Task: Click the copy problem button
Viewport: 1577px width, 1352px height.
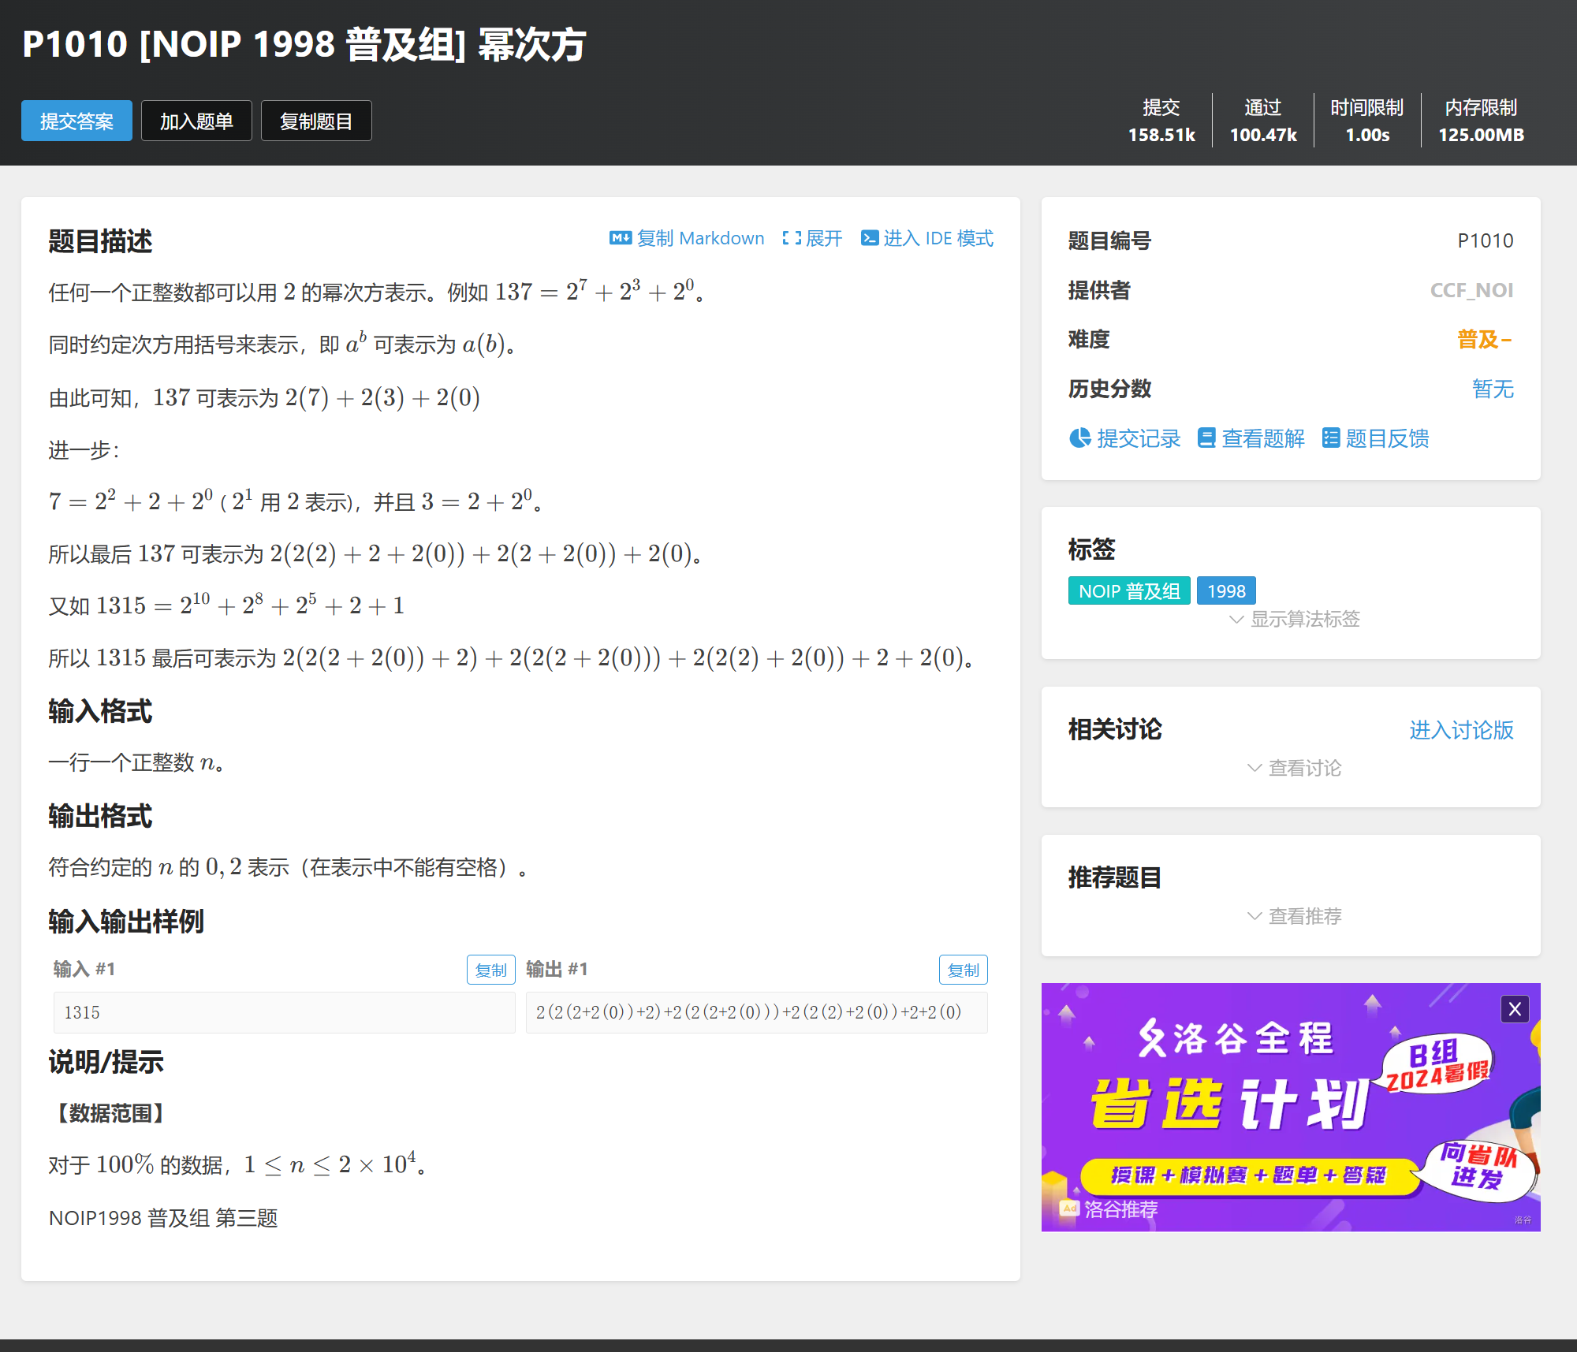Action: click(316, 121)
